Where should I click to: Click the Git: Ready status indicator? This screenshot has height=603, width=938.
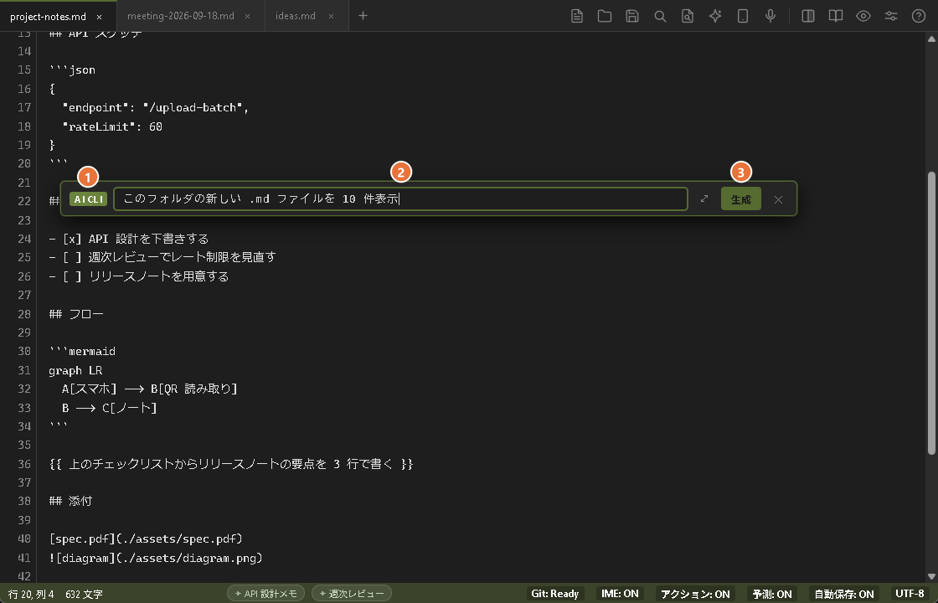tap(554, 594)
